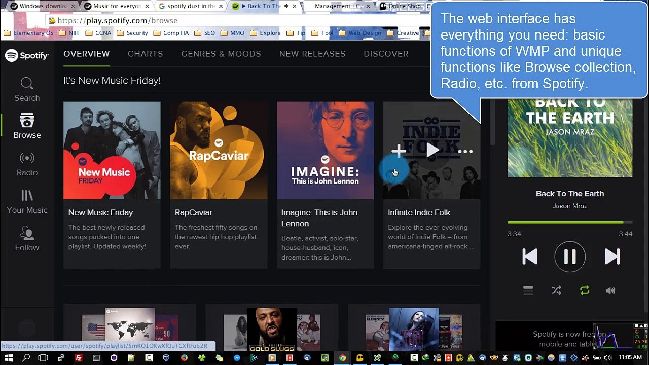This screenshot has height=365, width=649.
Task: Click the Spotify logo
Action: pyautogui.click(x=27, y=55)
